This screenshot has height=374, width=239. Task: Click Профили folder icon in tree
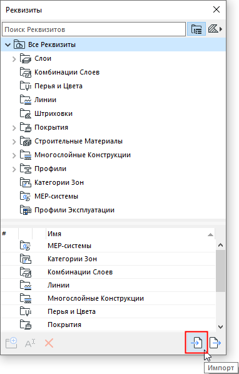[x=26, y=169]
